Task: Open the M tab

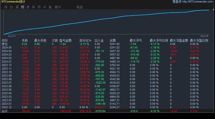Action: click(44, 7)
